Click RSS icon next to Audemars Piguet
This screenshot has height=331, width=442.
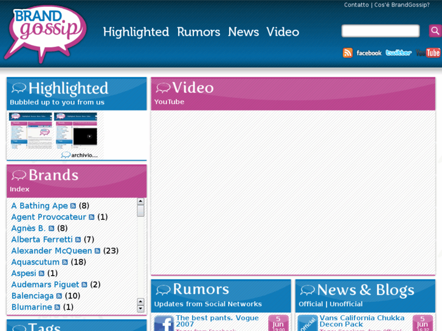pos(85,285)
